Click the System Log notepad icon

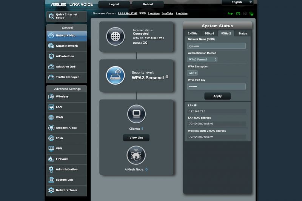(x=51, y=180)
